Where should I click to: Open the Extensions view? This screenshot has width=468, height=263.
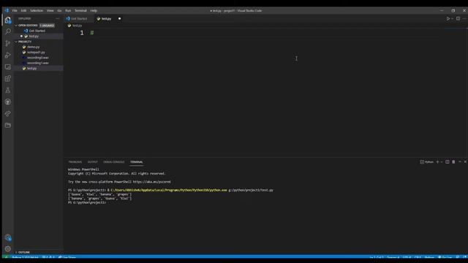tap(8, 78)
